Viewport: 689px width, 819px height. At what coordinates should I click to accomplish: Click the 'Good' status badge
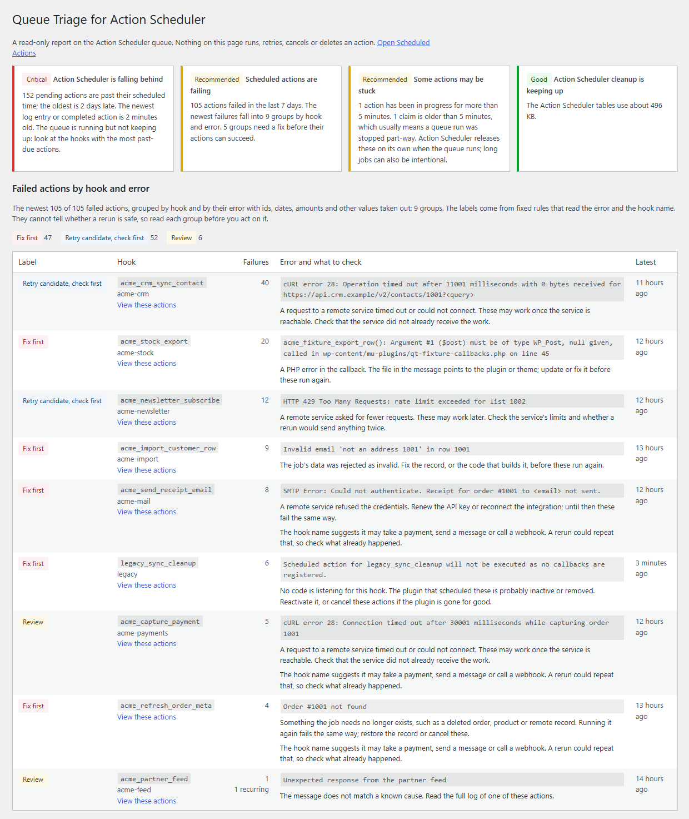[x=539, y=80]
